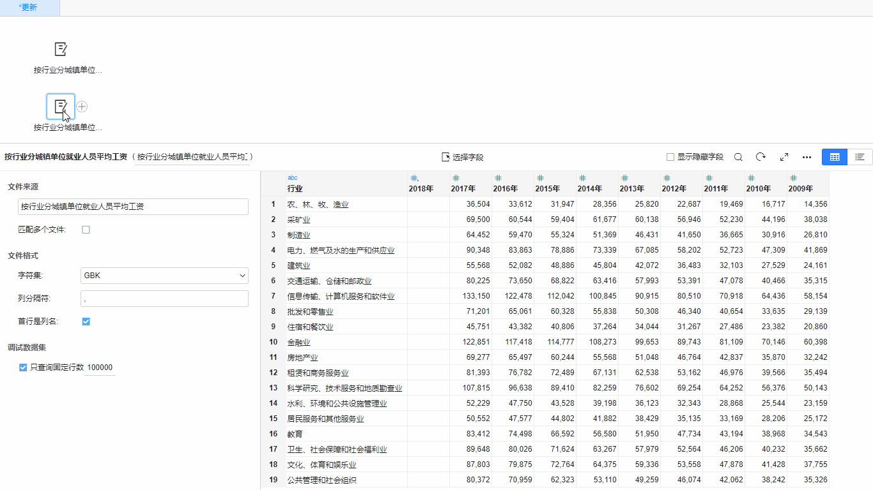Uncheck 首行是列名 checkbox
The image size is (873, 490).
click(x=86, y=322)
